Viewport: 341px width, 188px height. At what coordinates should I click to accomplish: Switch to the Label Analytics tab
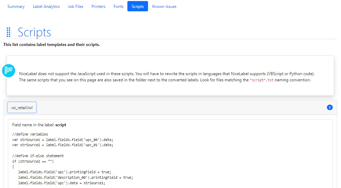click(46, 7)
